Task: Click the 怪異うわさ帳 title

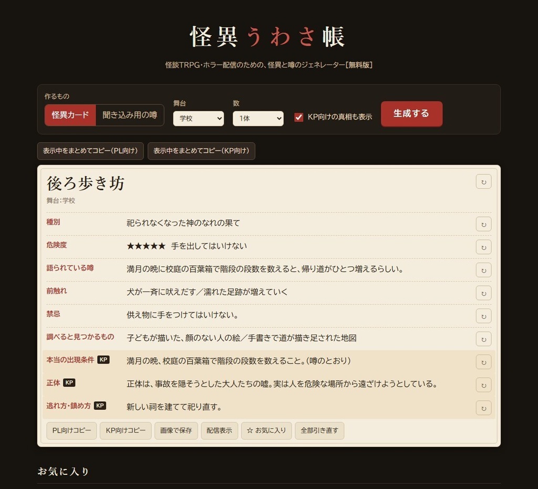Action: click(267, 36)
